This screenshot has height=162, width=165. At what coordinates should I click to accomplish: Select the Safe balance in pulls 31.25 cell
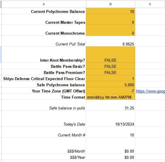tap(110, 105)
